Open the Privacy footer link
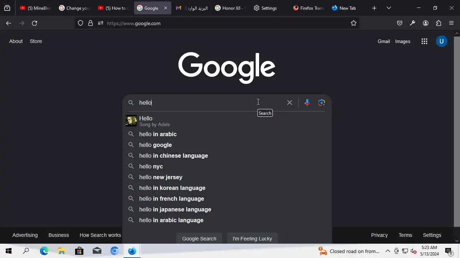460x258 pixels. (x=379, y=235)
